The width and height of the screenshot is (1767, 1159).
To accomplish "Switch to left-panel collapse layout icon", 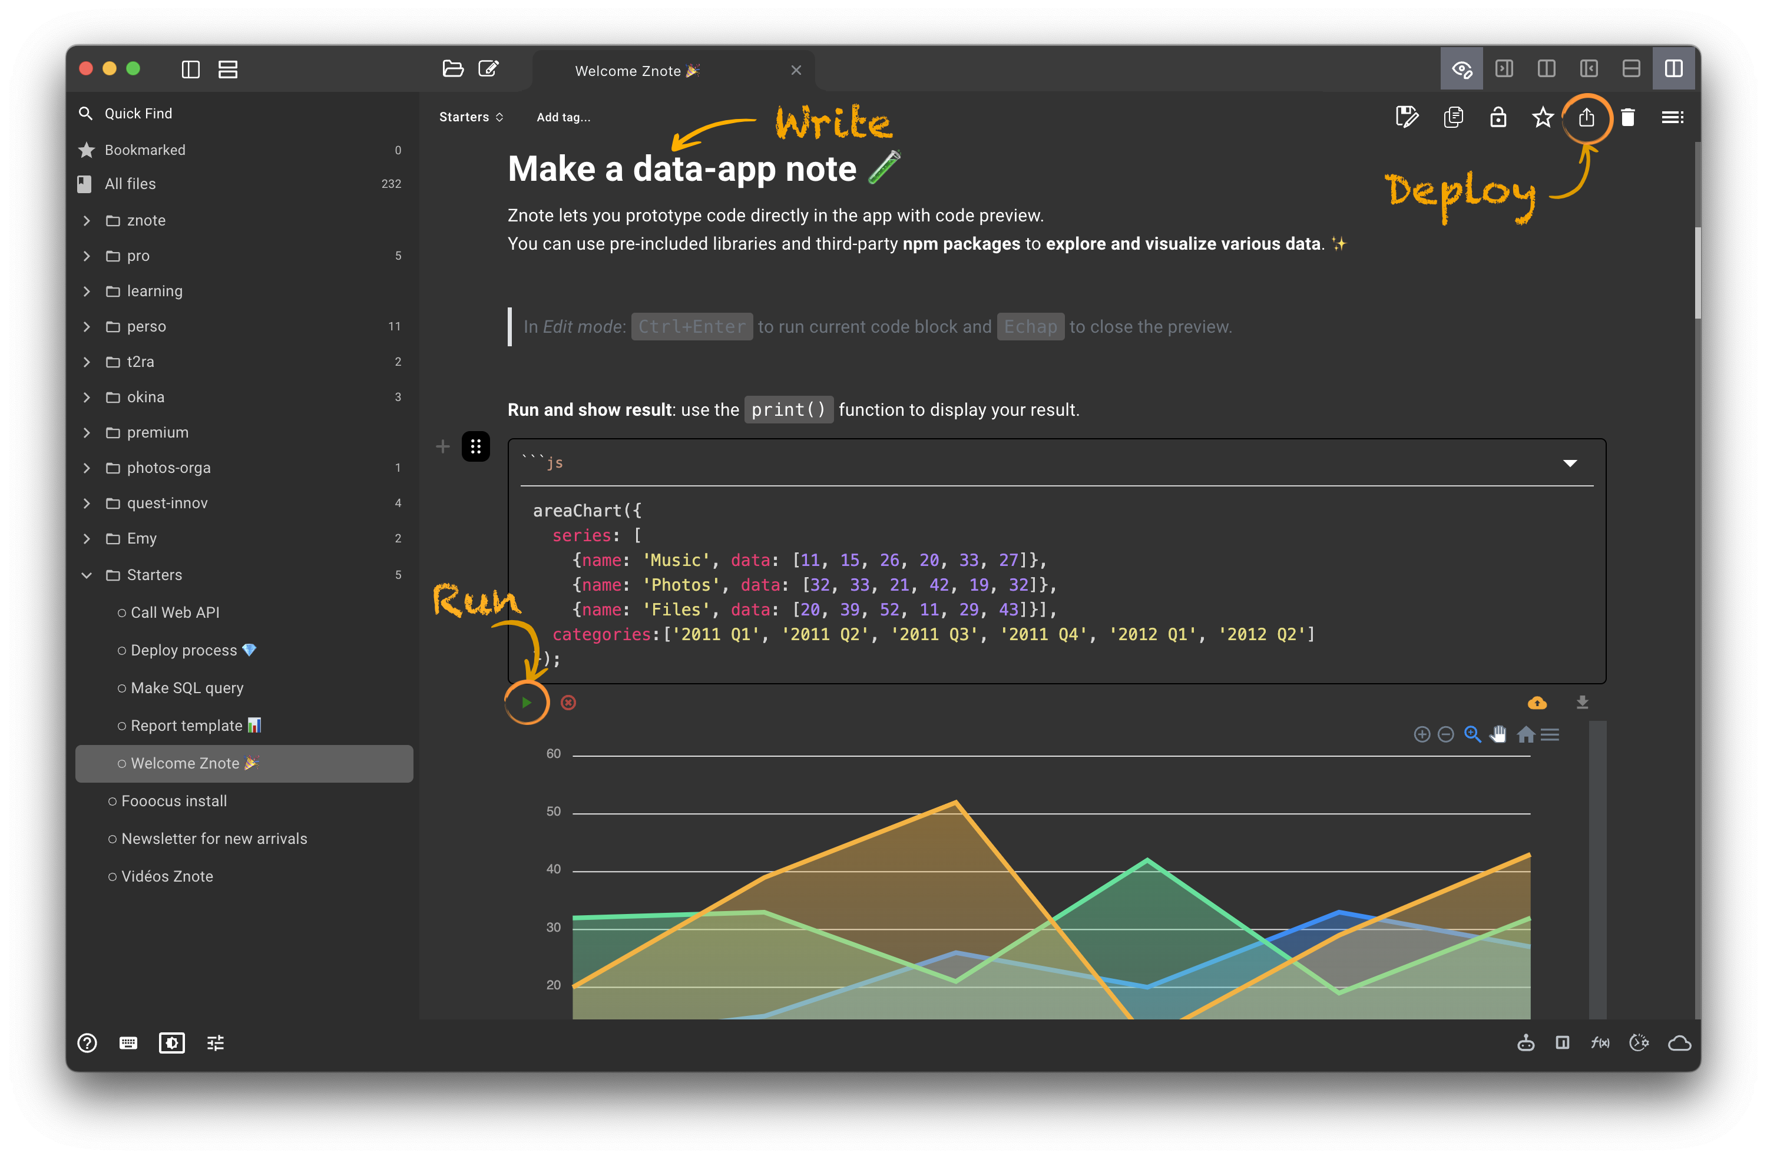I will pos(1589,69).
